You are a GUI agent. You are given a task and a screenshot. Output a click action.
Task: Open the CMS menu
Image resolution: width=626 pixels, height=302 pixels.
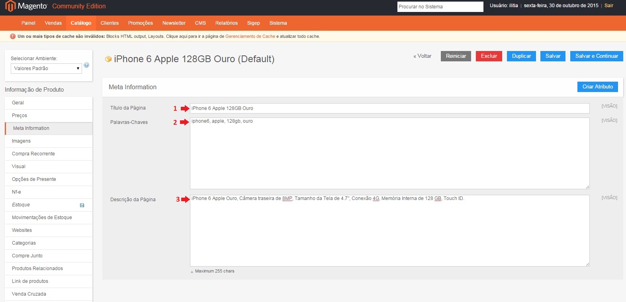pos(200,23)
